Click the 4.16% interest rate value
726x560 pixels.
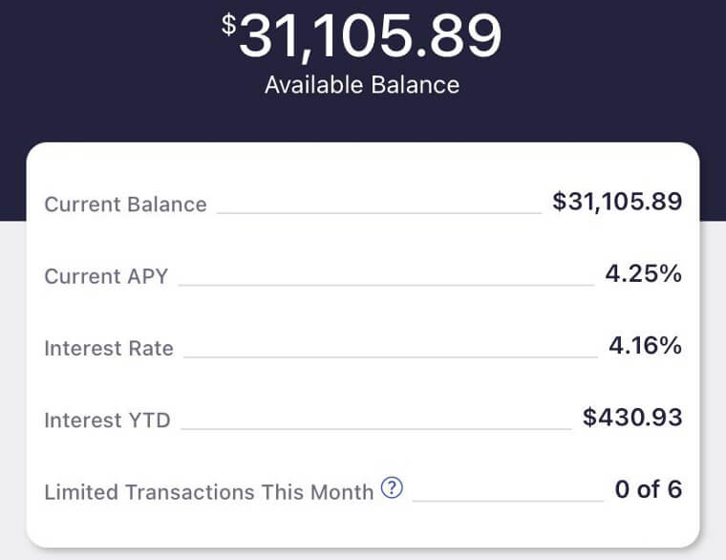click(645, 346)
